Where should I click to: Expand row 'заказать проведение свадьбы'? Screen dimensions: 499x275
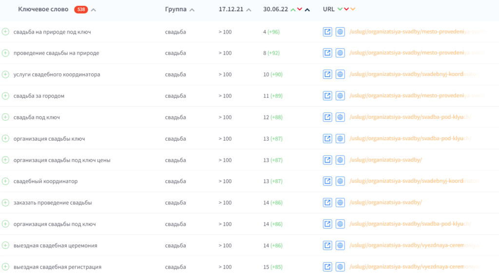click(x=5, y=202)
